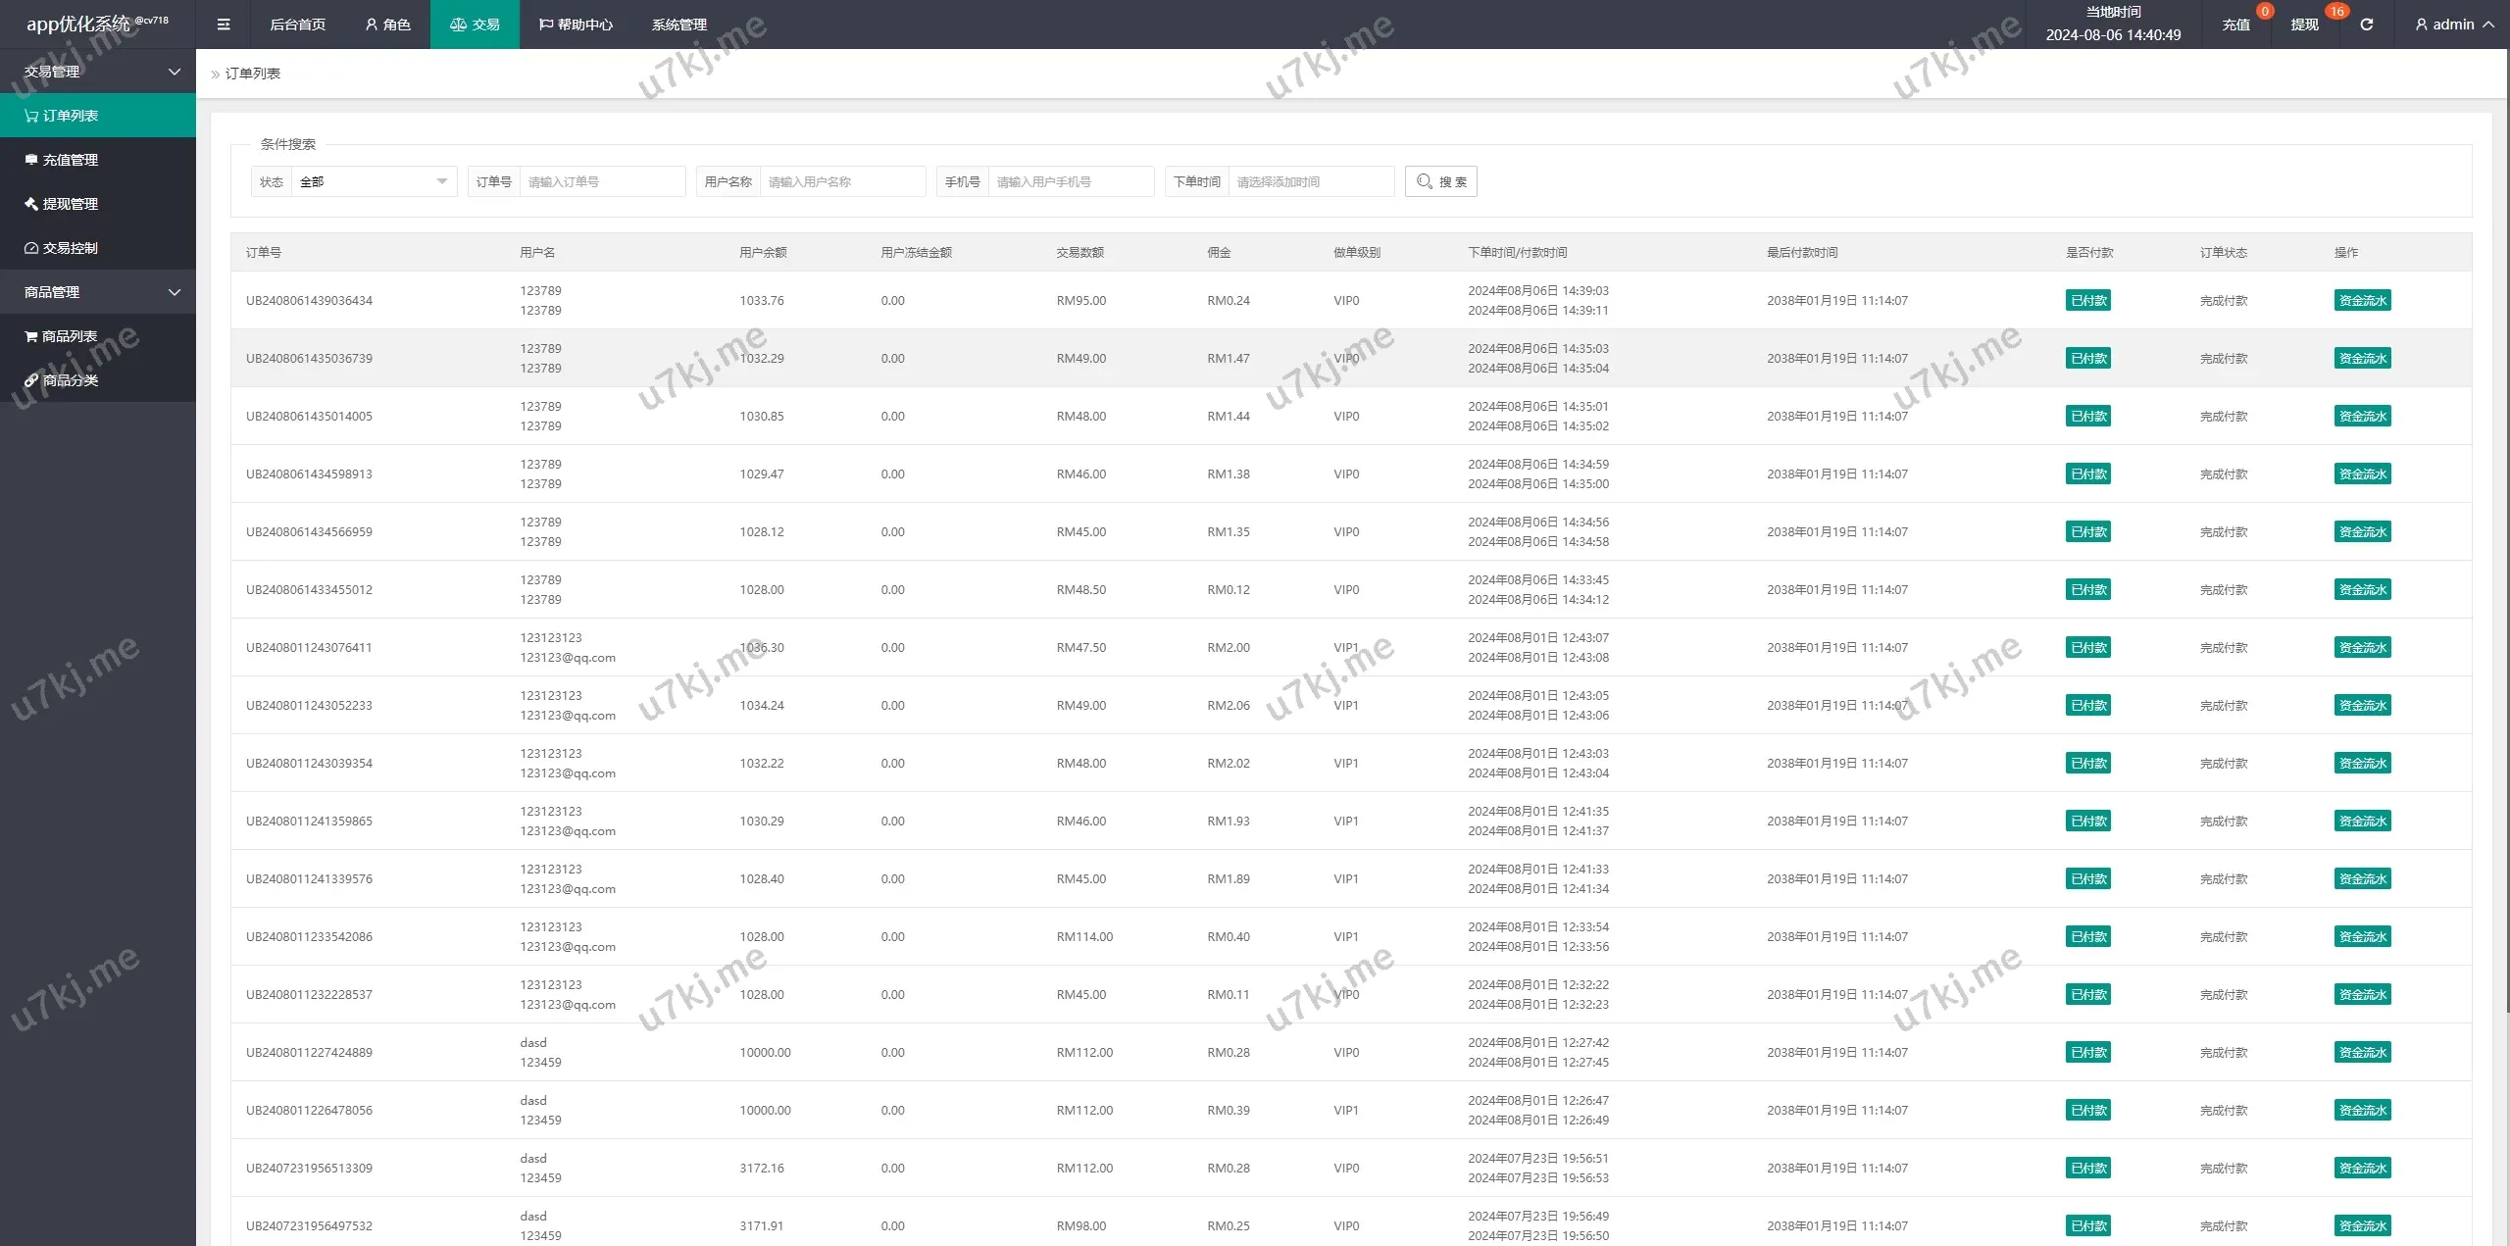Viewport: 2510px width, 1246px height.
Task: Open the 状态 全部 dropdown
Action: click(373, 181)
